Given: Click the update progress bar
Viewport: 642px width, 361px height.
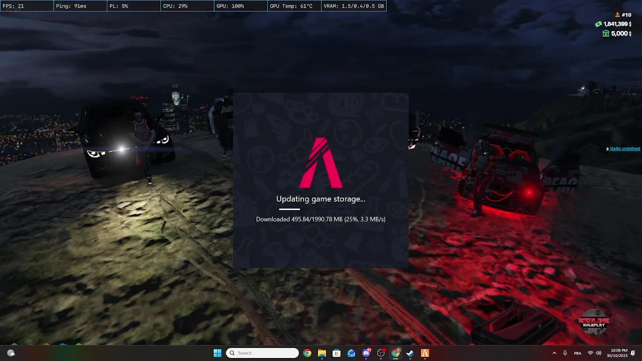Looking at the screenshot, I should pyautogui.click(x=321, y=209).
